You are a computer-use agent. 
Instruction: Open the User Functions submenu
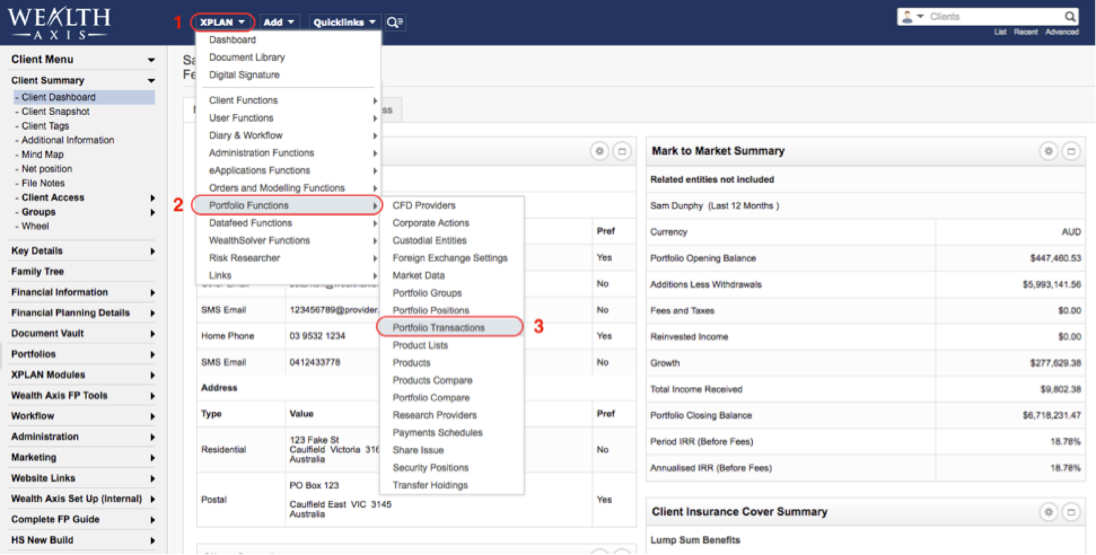coord(288,118)
